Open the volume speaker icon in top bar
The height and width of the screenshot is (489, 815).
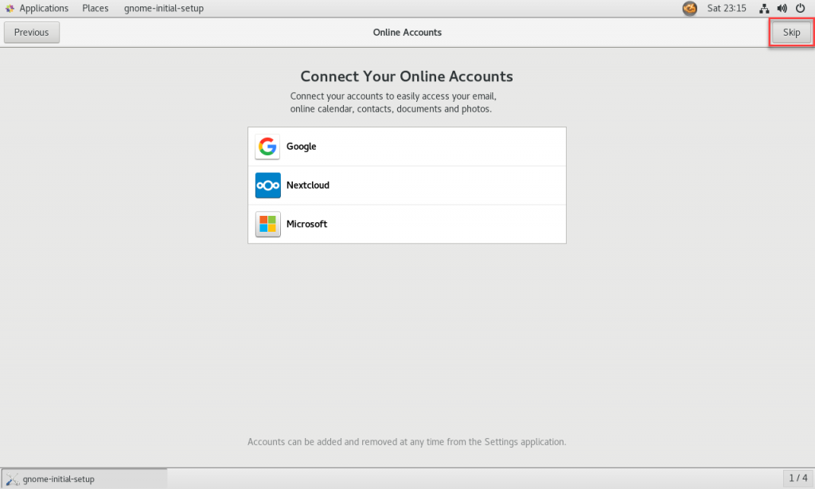point(782,8)
